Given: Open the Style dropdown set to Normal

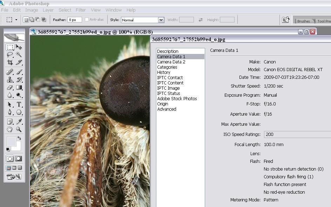Looking at the screenshot, I should (x=161, y=20).
